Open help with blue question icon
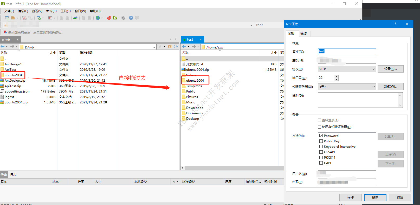The image size is (420, 205). coord(131,18)
